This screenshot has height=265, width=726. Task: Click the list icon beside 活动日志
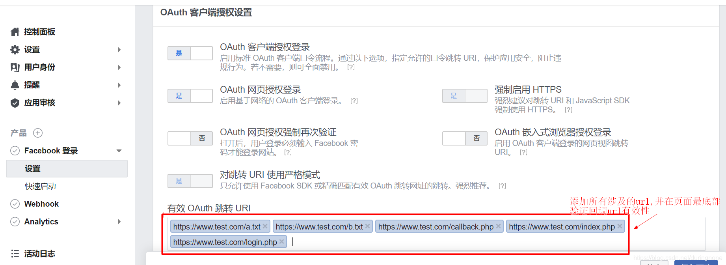pyautogui.click(x=15, y=254)
